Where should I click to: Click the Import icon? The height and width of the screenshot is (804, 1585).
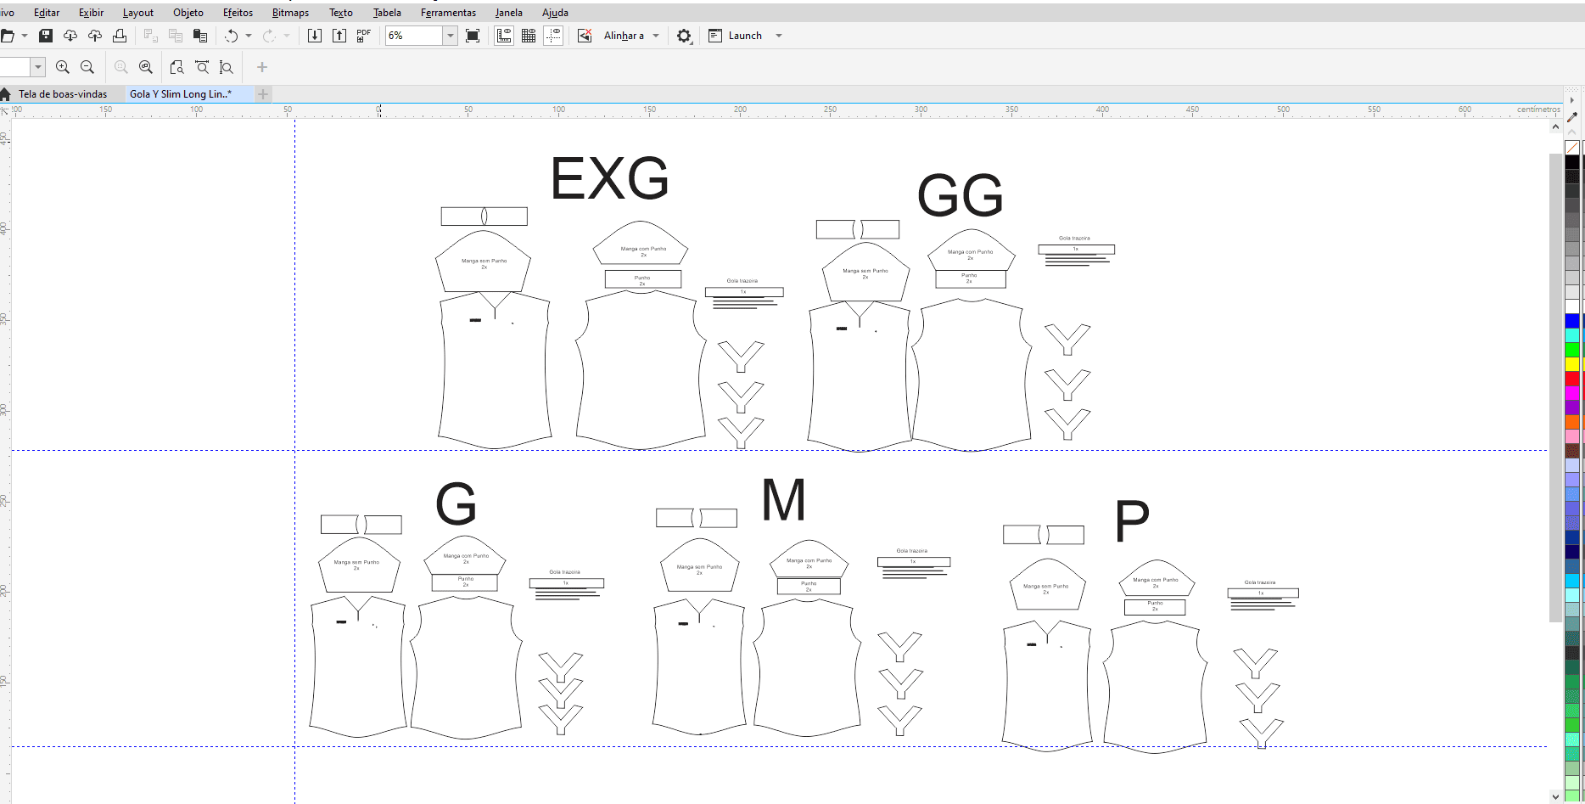coord(314,36)
